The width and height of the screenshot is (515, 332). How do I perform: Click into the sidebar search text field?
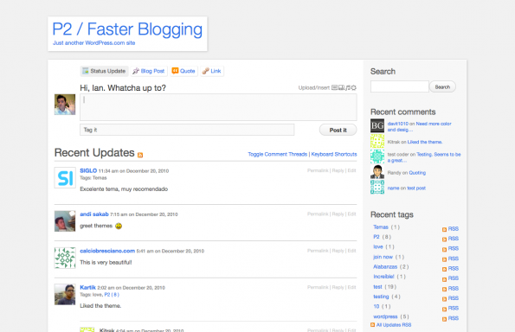[400, 86]
